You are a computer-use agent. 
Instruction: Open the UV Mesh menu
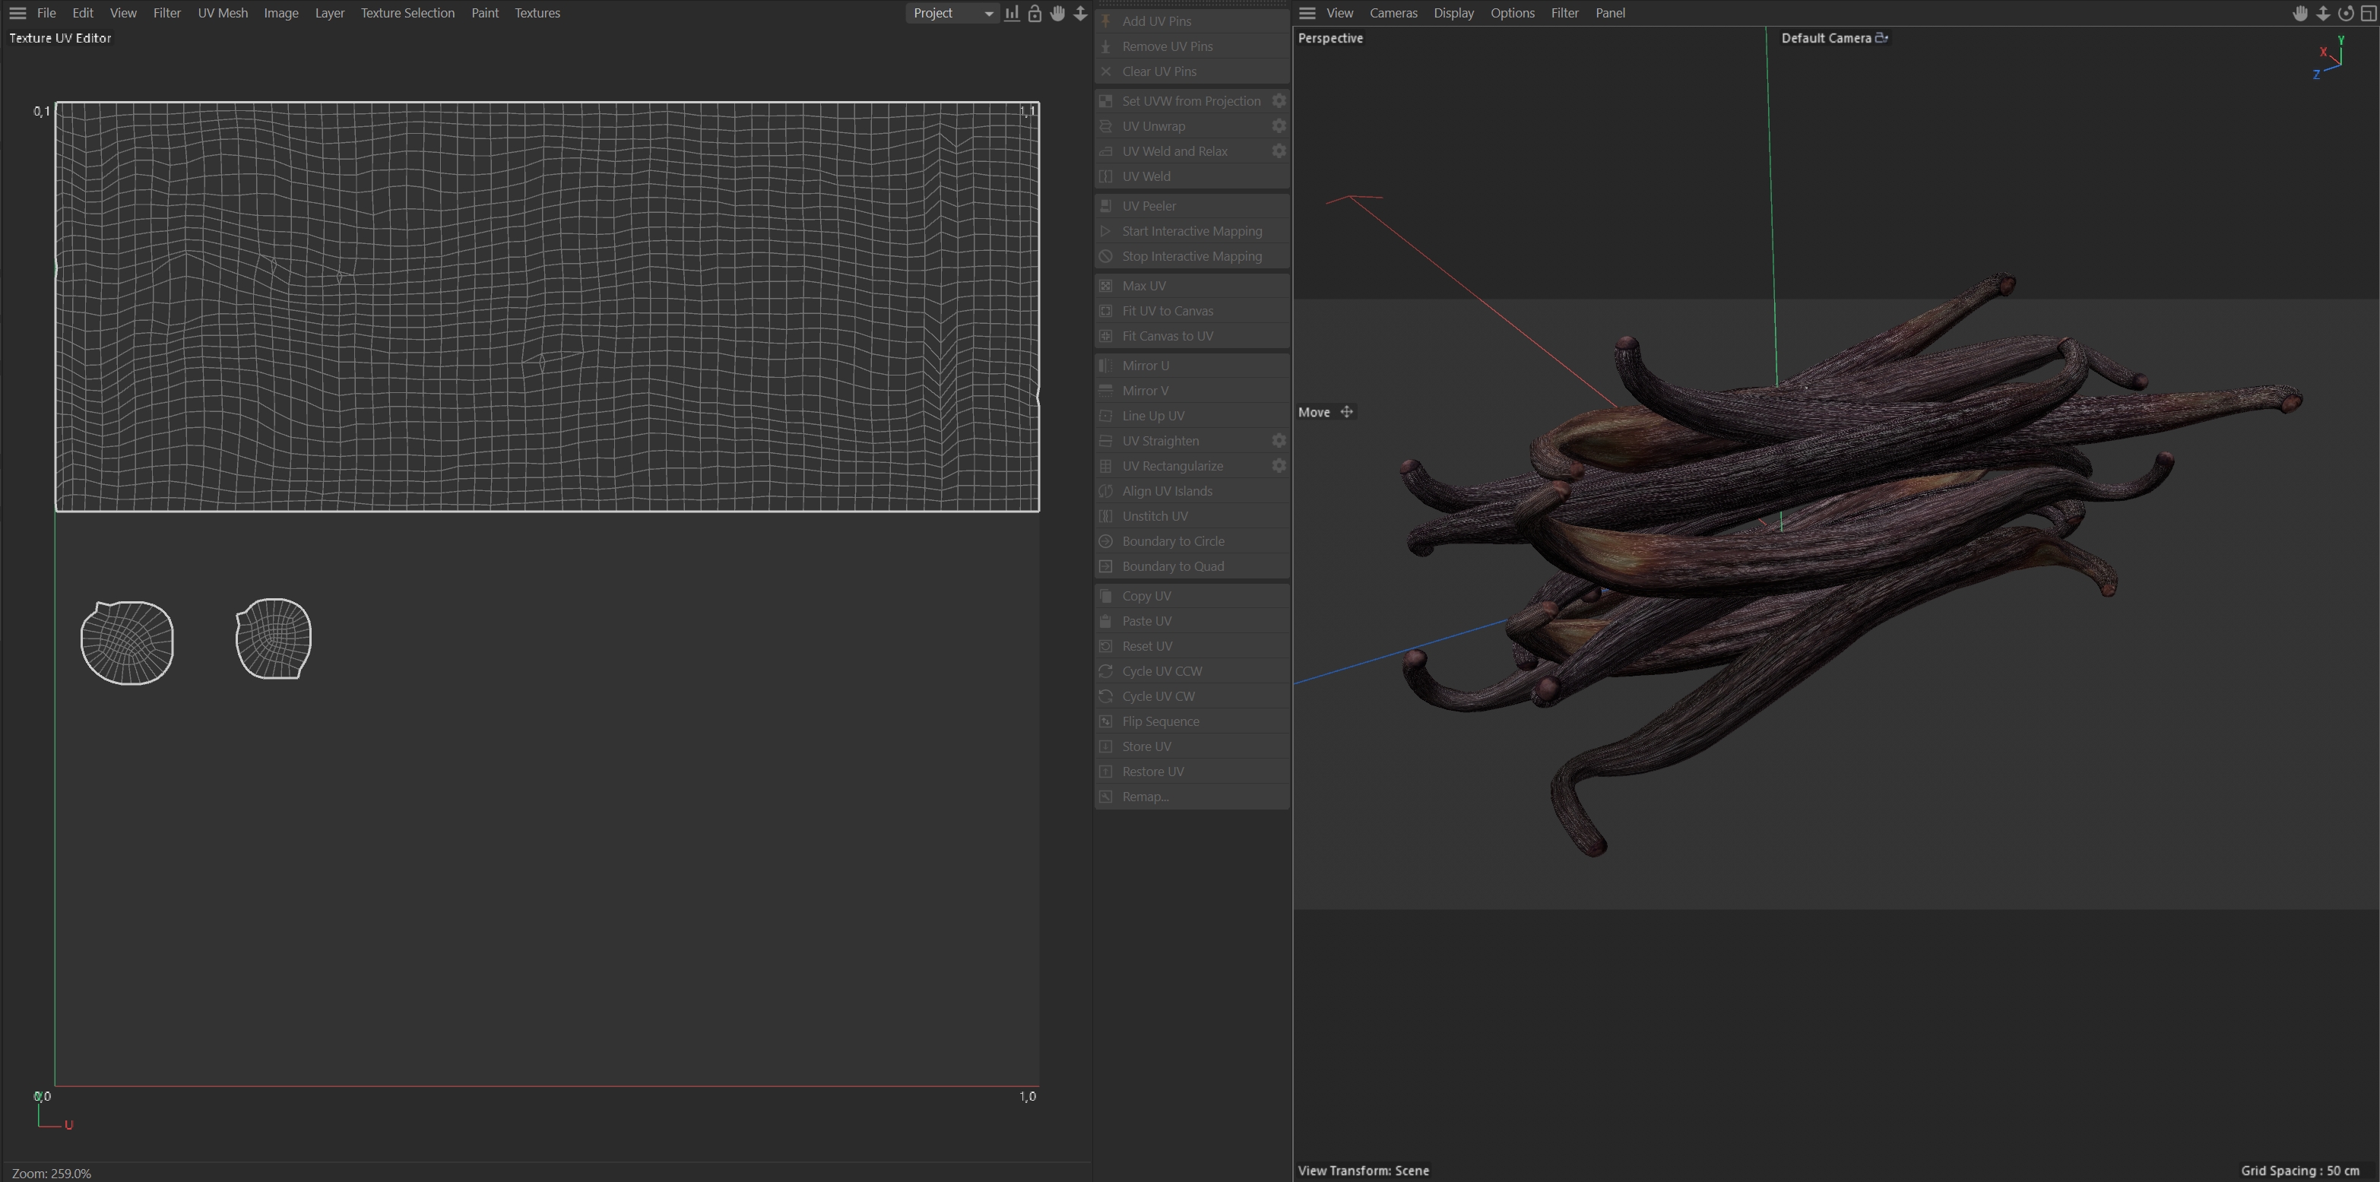(x=223, y=13)
